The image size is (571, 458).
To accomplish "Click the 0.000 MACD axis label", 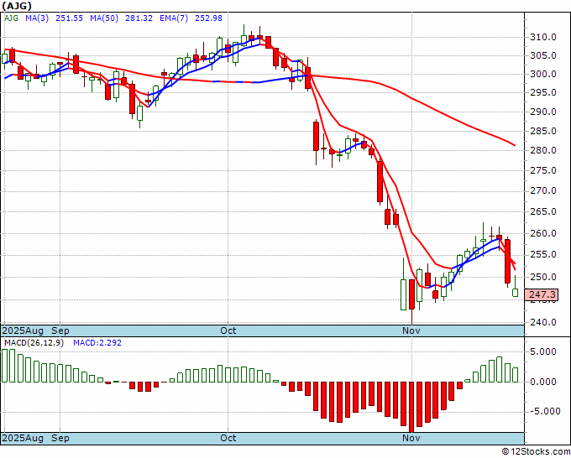I will click(542, 382).
